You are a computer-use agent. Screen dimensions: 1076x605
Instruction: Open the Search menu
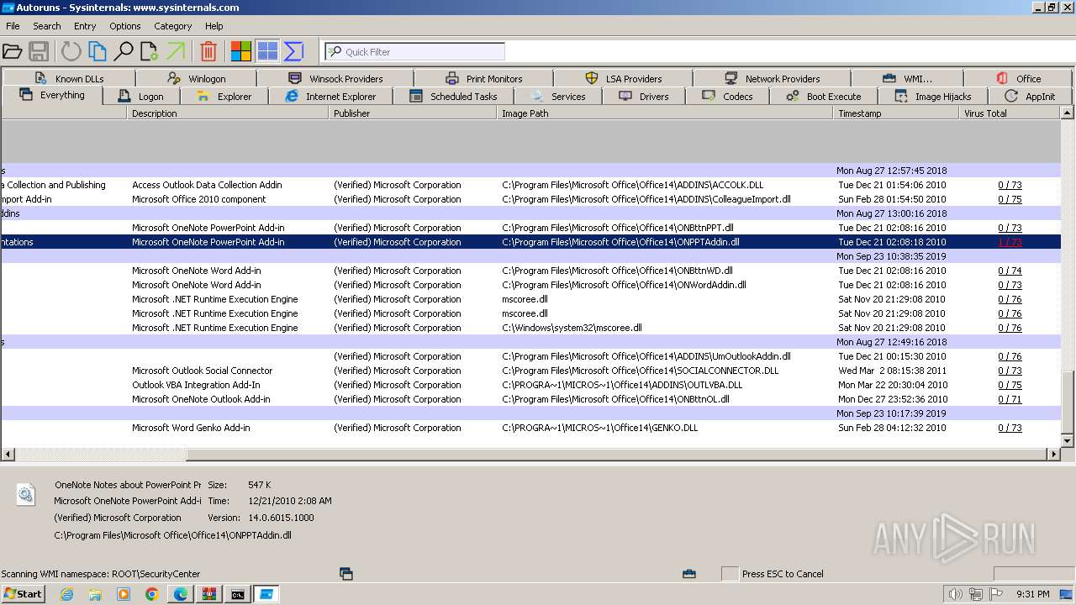pos(47,26)
